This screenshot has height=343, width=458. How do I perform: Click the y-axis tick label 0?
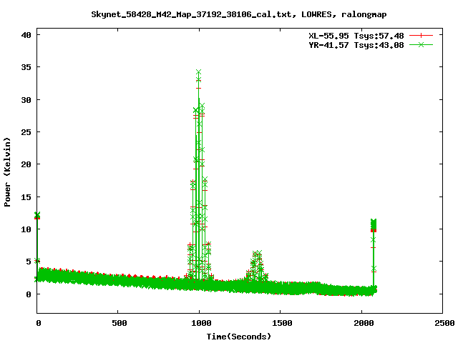click(29, 294)
